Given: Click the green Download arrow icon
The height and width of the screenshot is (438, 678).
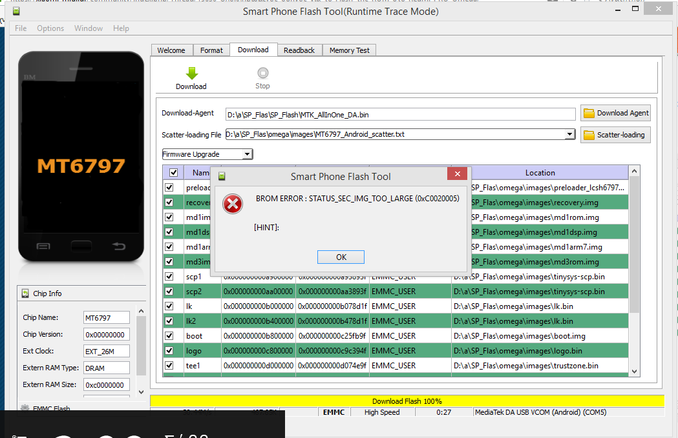Looking at the screenshot, I should 191,73.
